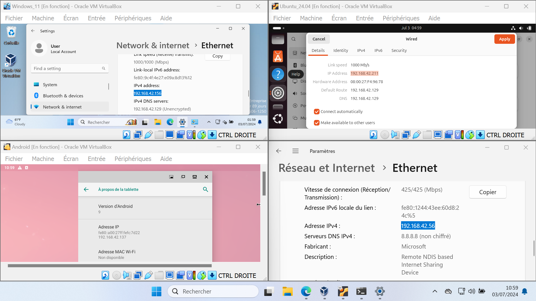This screenshot has width=536, height=301.
Task: Click Cancel button in Wired dialog
Action: [x=319, y=39]
